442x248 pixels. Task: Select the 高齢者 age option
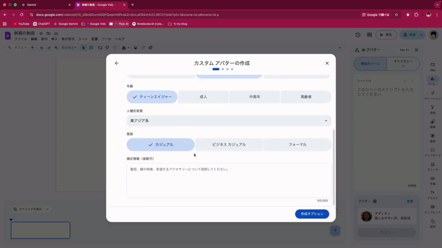pyautogui.click(x=306, y=97)
